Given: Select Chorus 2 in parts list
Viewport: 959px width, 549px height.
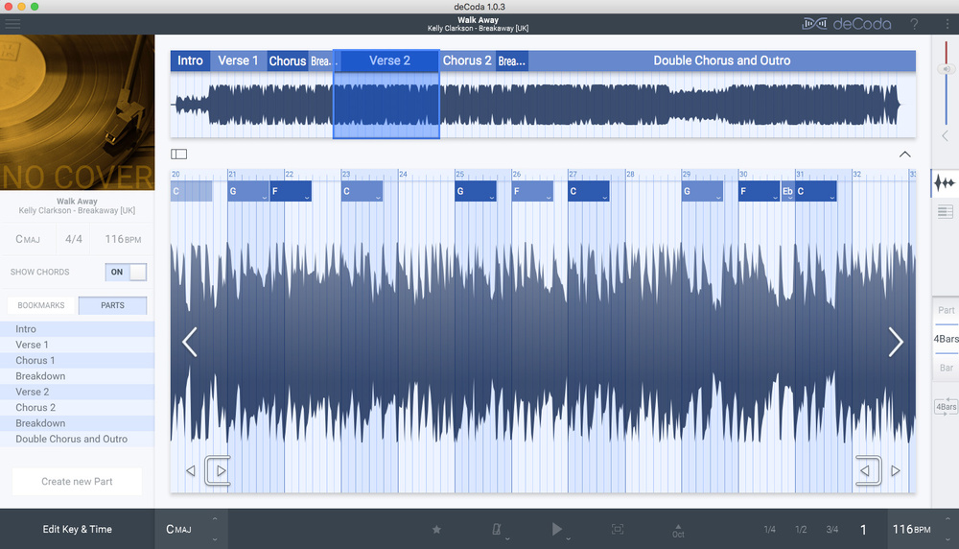Looking at the screenshot, I should [77, 408].
